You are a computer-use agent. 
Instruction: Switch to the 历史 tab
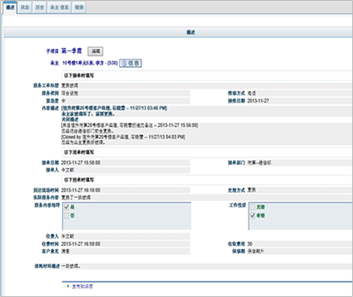point(39,8)
